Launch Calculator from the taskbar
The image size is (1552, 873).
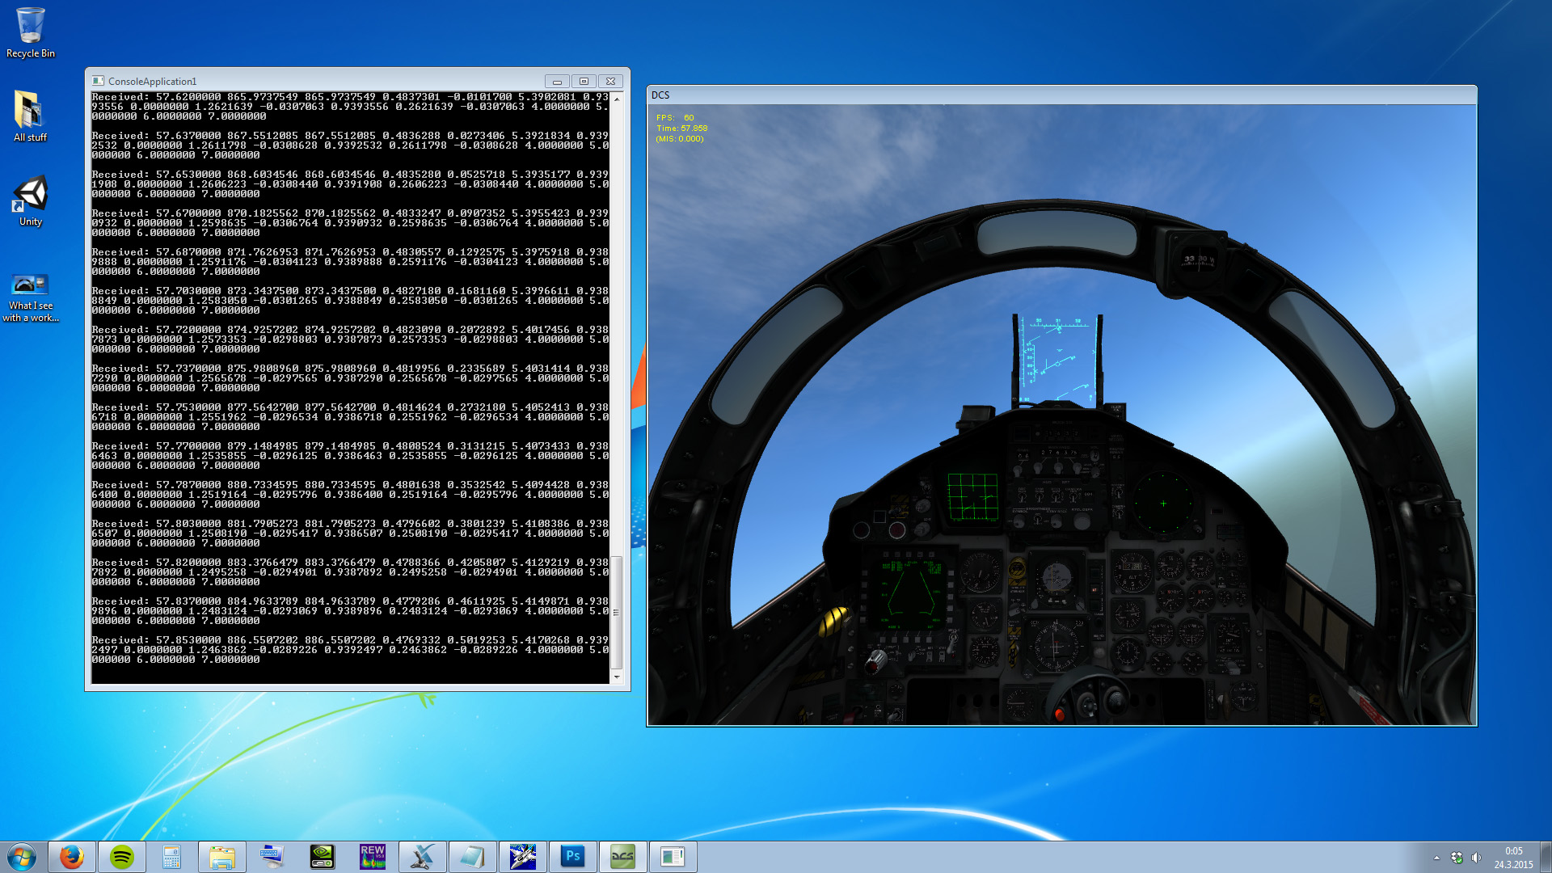171,857
